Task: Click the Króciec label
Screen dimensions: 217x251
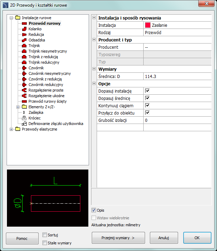Action: point(34,118)
